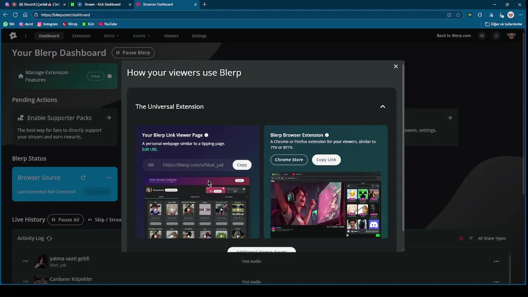This screenshot has width=528, height=297.
Task: Open the YouTube bookmark
Action: coord(108,24)
